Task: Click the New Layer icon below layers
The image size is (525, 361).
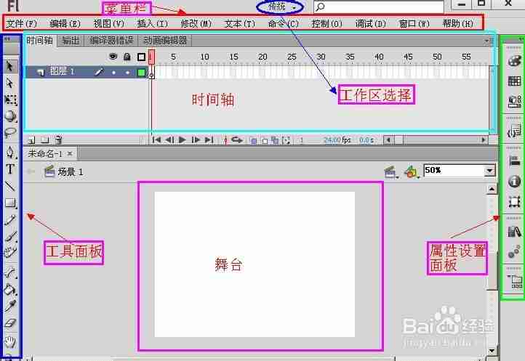Action: [x=31, y=139]
